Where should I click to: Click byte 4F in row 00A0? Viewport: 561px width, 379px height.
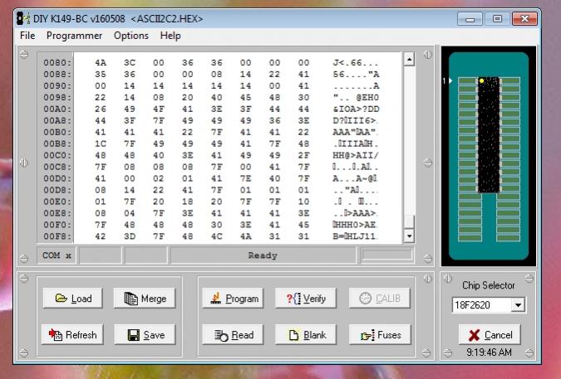(159, 109)
